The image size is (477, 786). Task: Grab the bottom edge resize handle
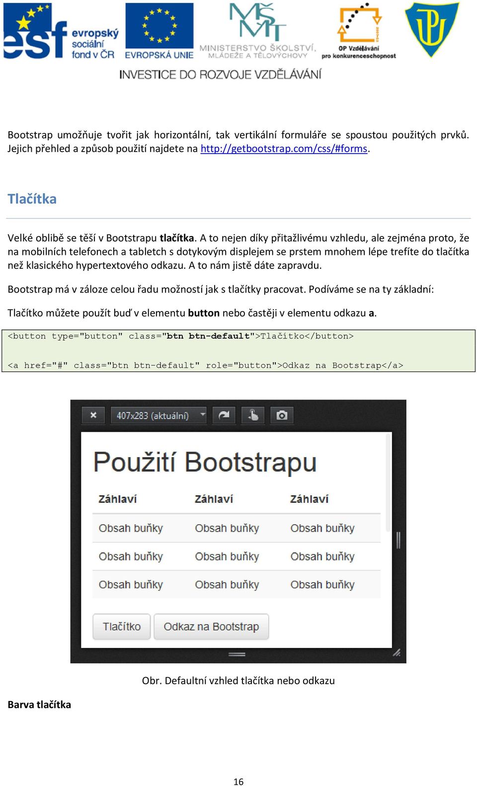pos(237,654)
